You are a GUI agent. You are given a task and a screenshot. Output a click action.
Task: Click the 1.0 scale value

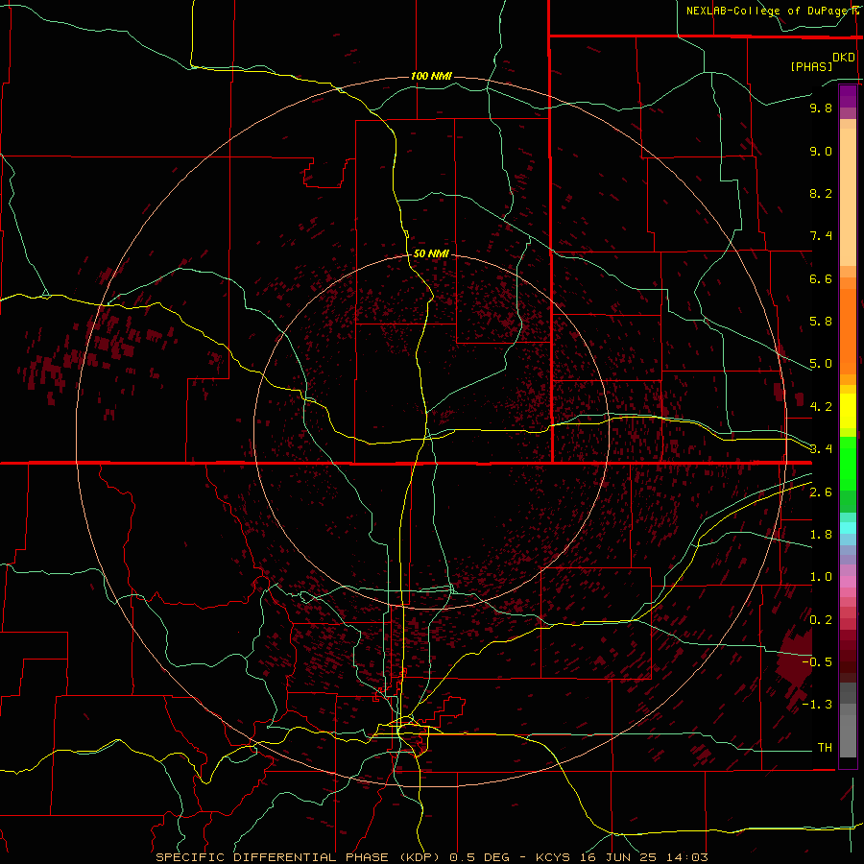coord(821,577)
